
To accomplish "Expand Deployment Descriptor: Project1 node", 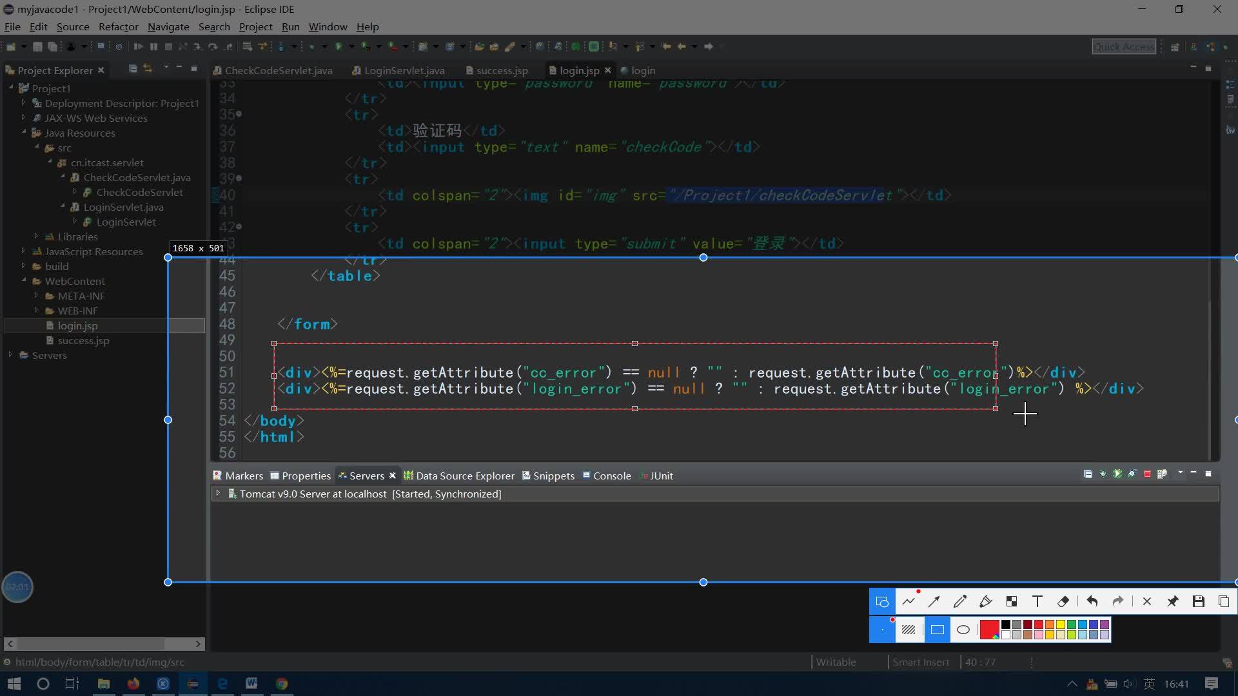I will coord(24,102).
